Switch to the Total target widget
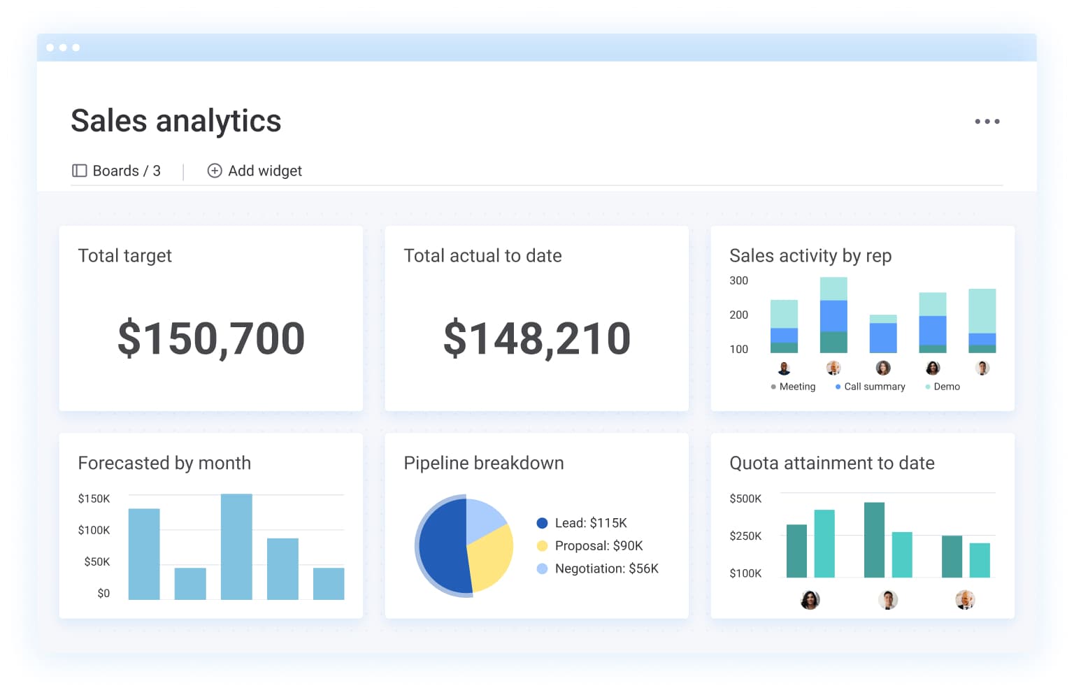Image resolution: width=1074 pixels, height=695 pixels. tap(210, 318)
